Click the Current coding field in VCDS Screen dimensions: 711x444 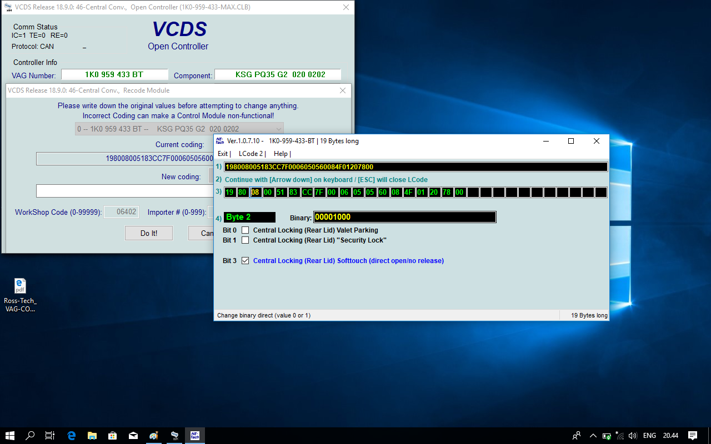click(x=125, y=159)
